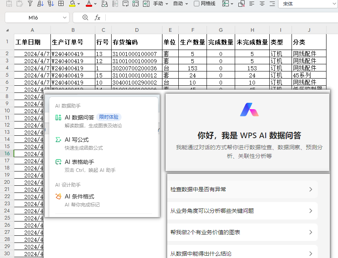Open the font color dropdown arrow
The height and width of the screenshot is (258, 338).
[95, 4]
